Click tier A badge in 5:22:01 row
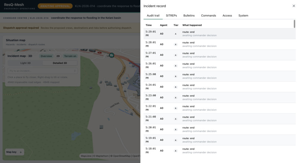Image resolution: width=299 pixels, height=163 pixels. [175, 108]
